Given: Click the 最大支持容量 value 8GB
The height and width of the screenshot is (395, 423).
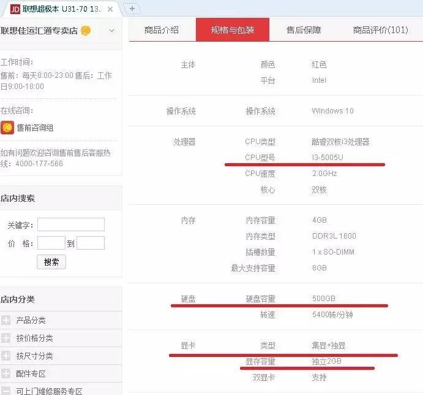Looking at the screenshot, I should (x=320, y=268).
